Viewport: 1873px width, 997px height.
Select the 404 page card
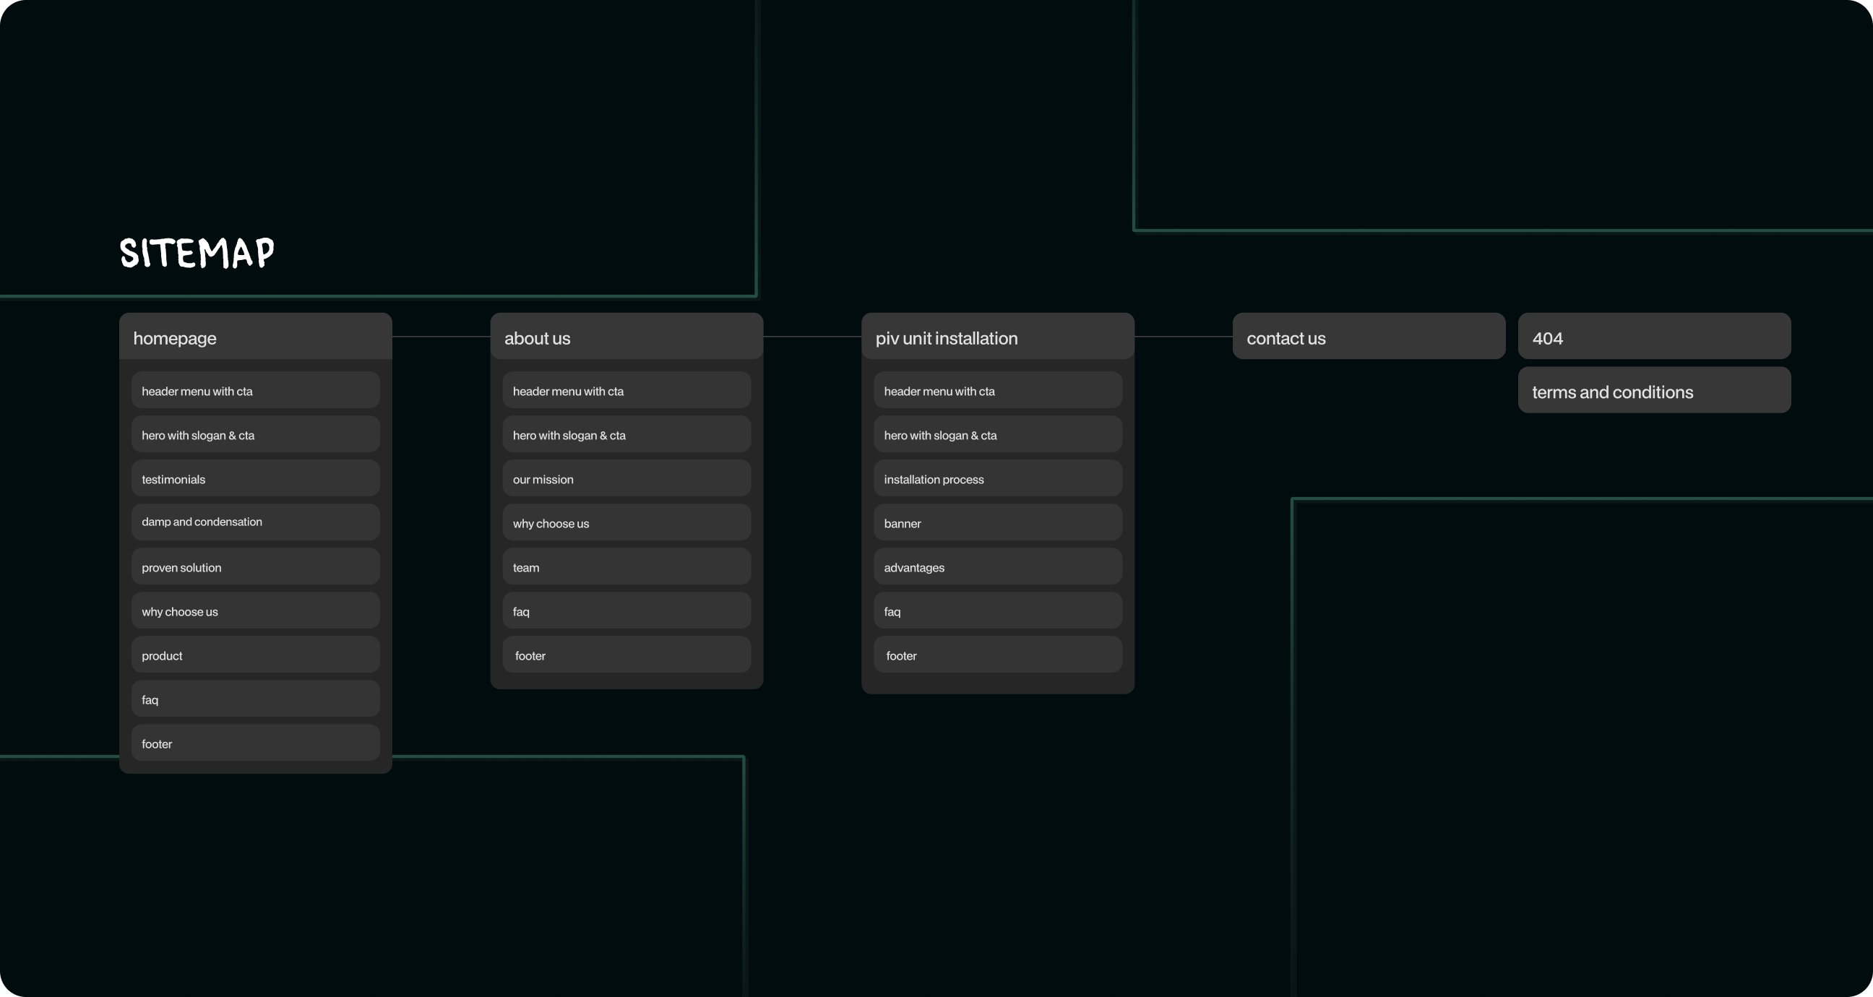point(1654,337)
